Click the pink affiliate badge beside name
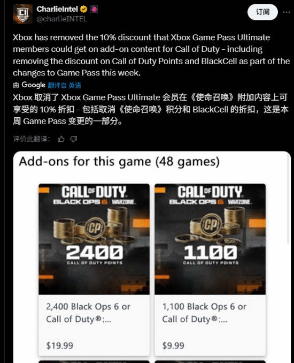294x363 pixels. [94, 9]
